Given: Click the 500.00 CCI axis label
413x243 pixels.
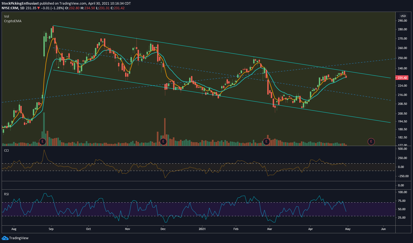Looking at the screenshot, I should tap(402, 149).
